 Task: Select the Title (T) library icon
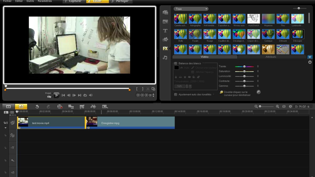coord(165,31)
